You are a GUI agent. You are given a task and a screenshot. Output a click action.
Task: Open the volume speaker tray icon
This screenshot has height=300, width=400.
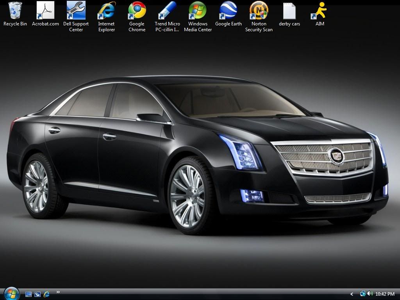370,294
